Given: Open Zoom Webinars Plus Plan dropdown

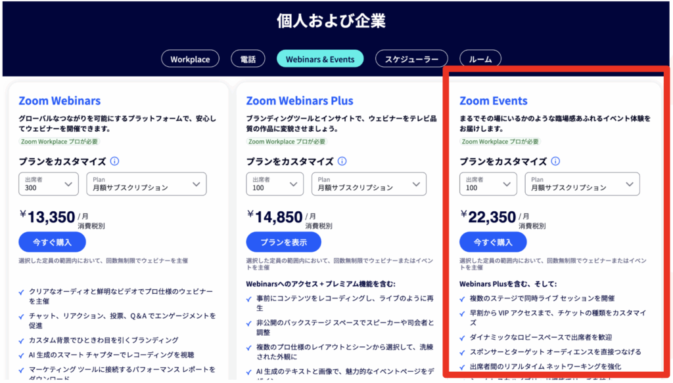Looking at the screenshot, I should [374, 184].
